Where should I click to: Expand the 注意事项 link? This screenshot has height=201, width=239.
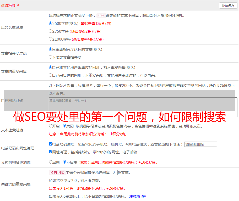point(138,196)
